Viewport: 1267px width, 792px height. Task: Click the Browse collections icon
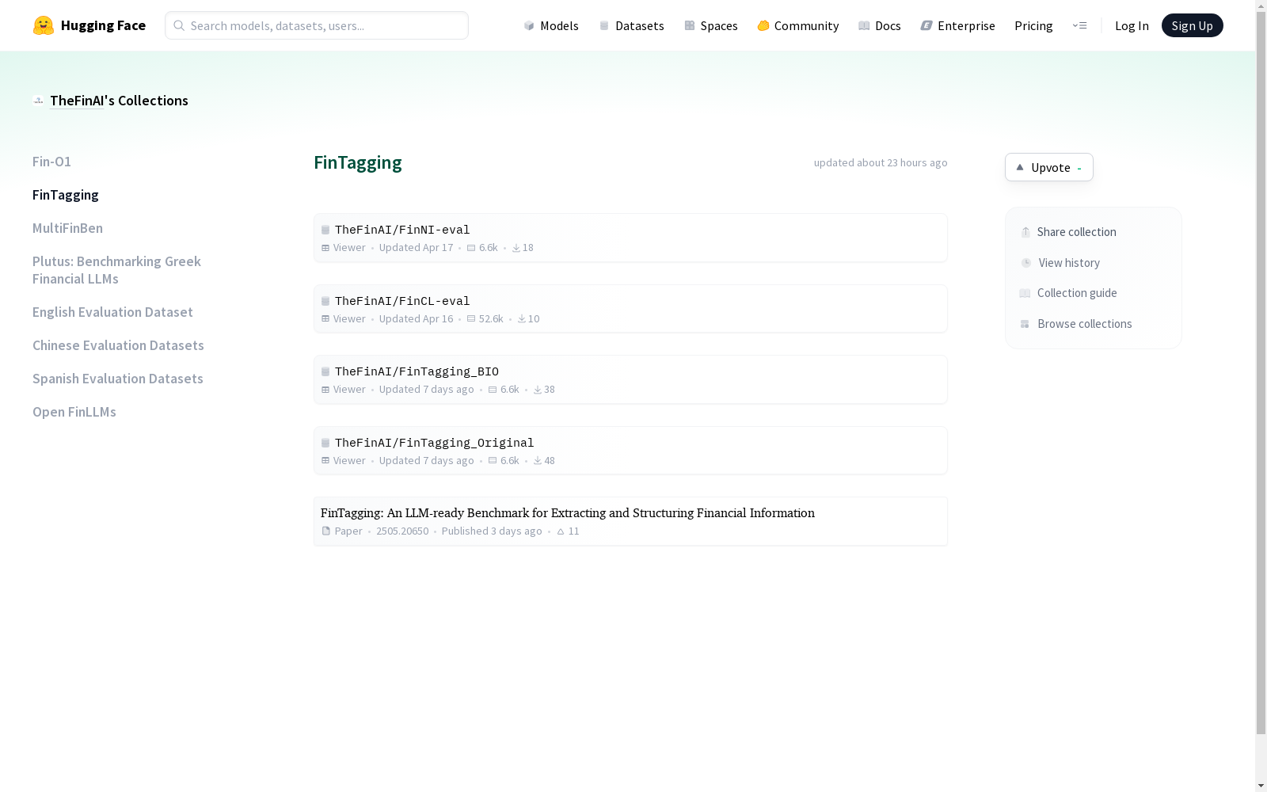[1025, 324]
